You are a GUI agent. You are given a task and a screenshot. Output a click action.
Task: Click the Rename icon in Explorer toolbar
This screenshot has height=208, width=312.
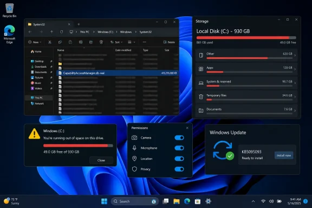coord(81,42)
